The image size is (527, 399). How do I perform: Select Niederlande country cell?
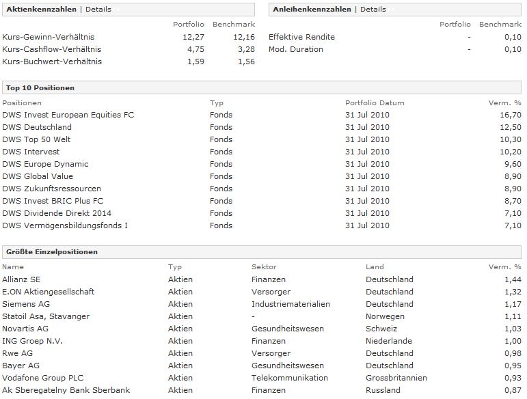(389, 341)
